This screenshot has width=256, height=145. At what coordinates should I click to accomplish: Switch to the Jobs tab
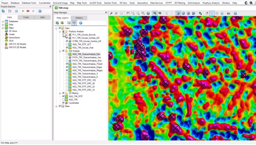(x=42, y=17)
